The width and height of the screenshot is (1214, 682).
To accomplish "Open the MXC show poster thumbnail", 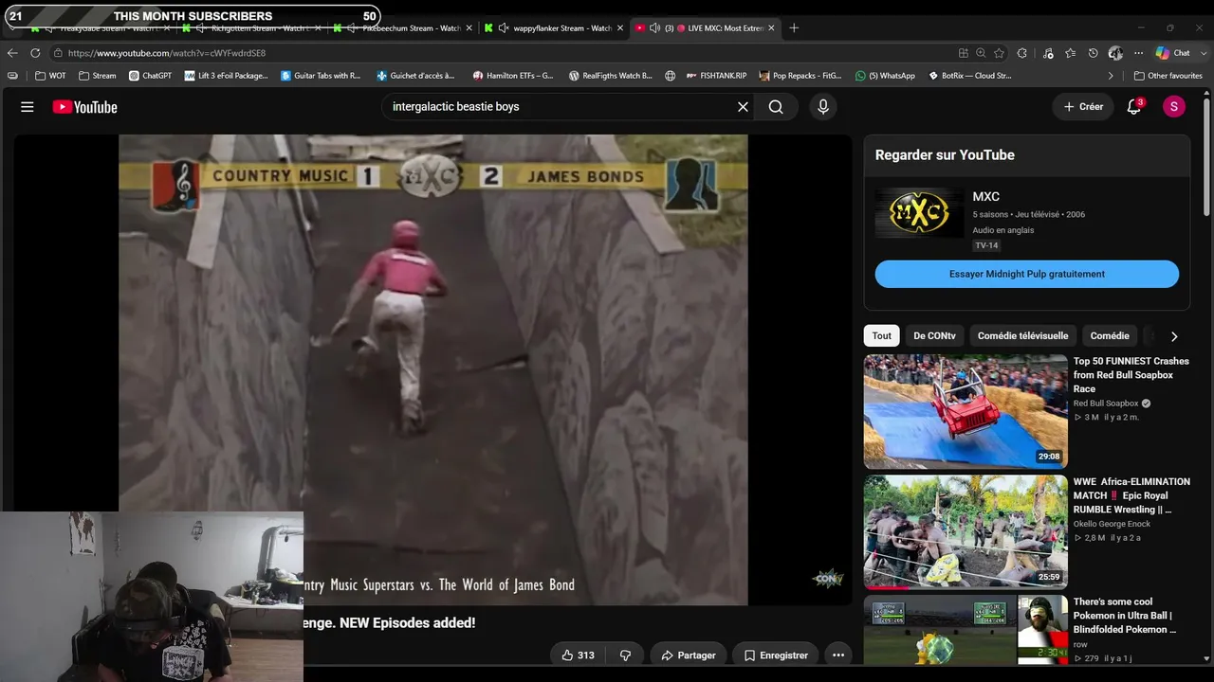I will pyautogui.click(x=919, y=213).
